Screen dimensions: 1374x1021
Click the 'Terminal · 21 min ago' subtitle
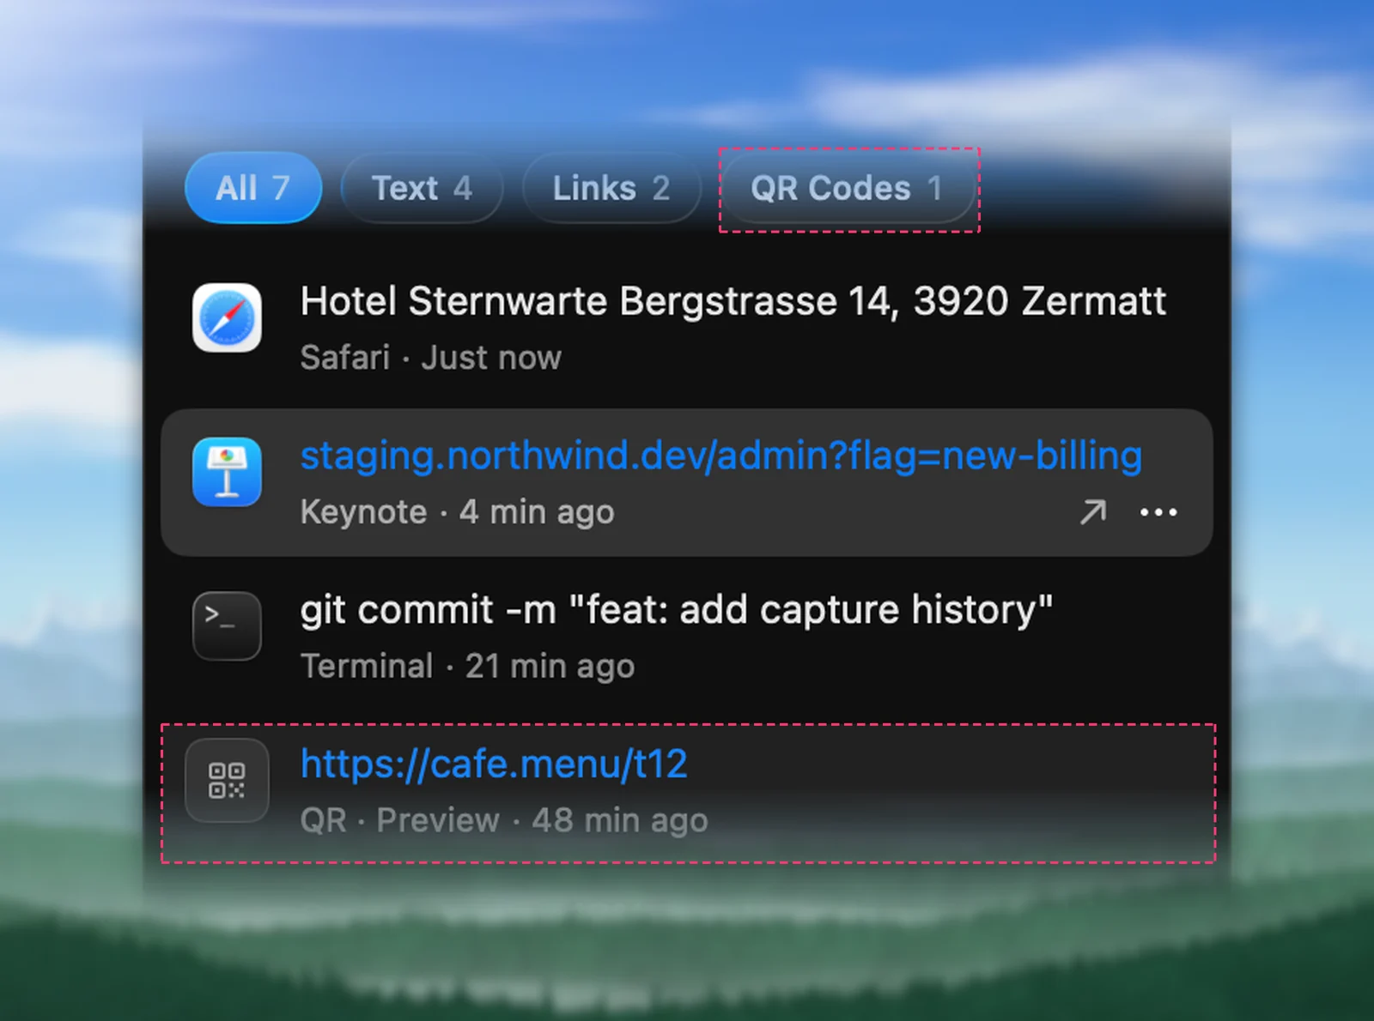pos(467,667)
